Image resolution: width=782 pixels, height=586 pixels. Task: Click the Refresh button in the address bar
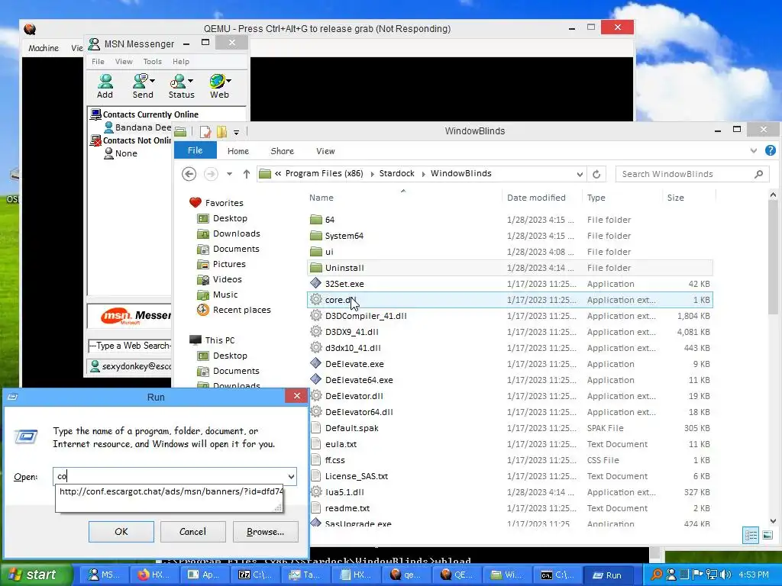(596, 175)
